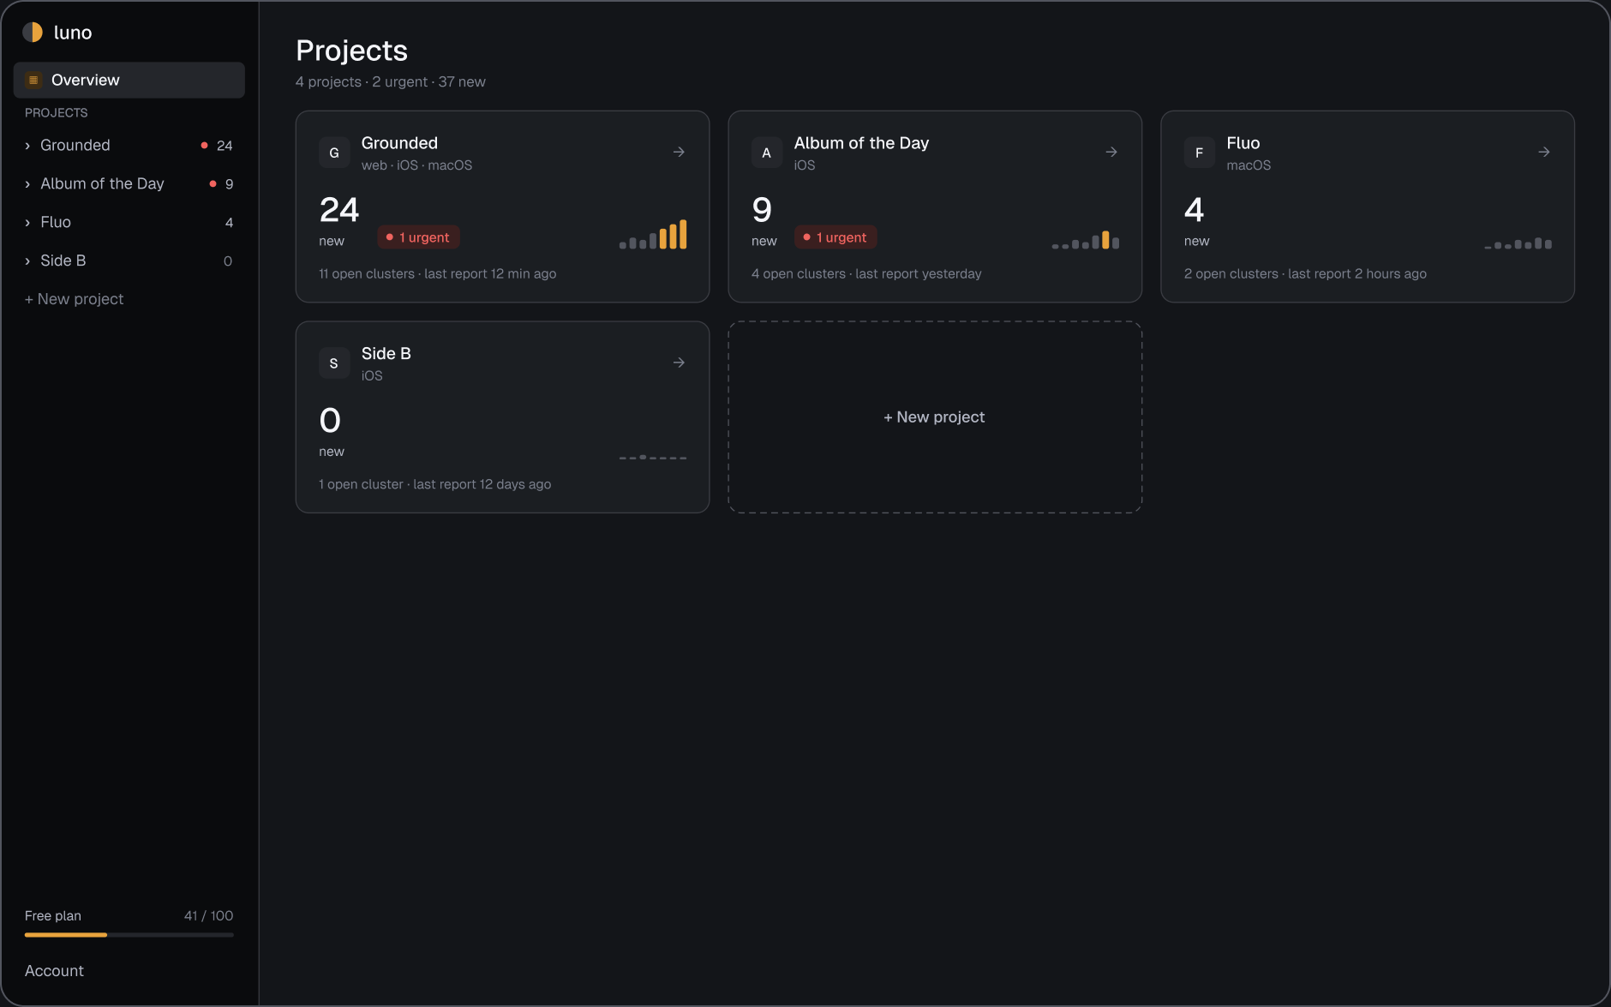Click the 9 count next to Album of the Day

click(x=229, y=184)
